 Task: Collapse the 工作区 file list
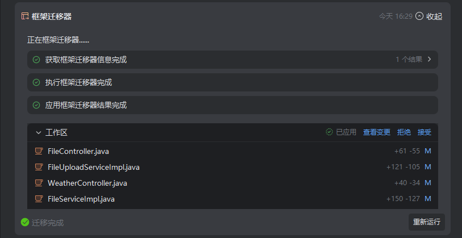tap(39, 132)
